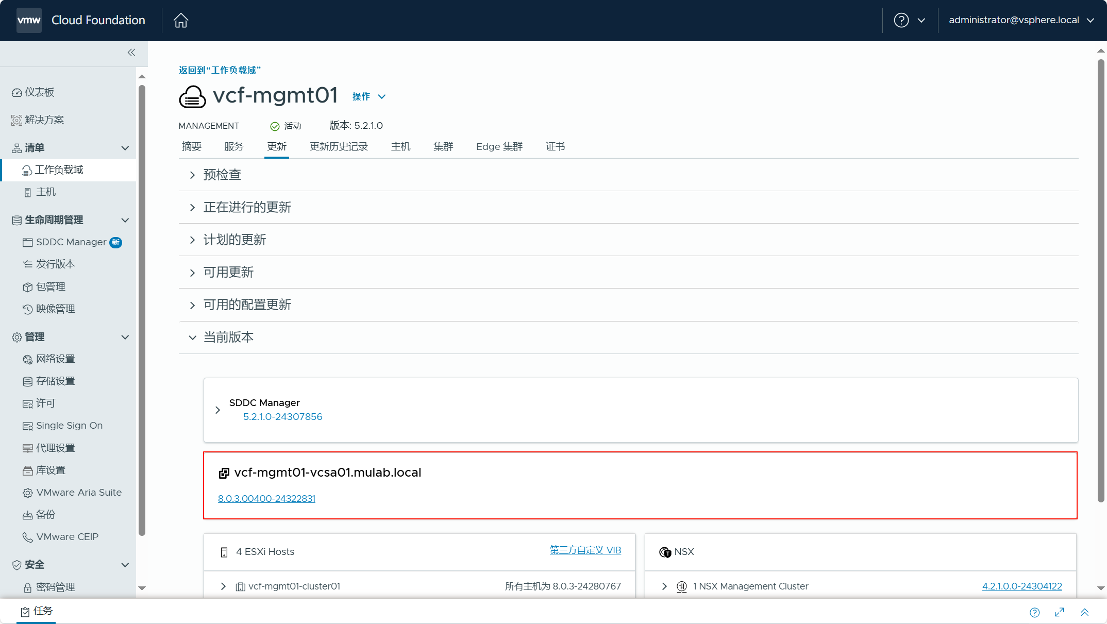Expand the 预检查 section

[192, 175]
